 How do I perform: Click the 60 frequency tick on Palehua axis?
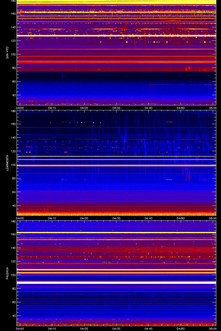[x=14, y=302]
